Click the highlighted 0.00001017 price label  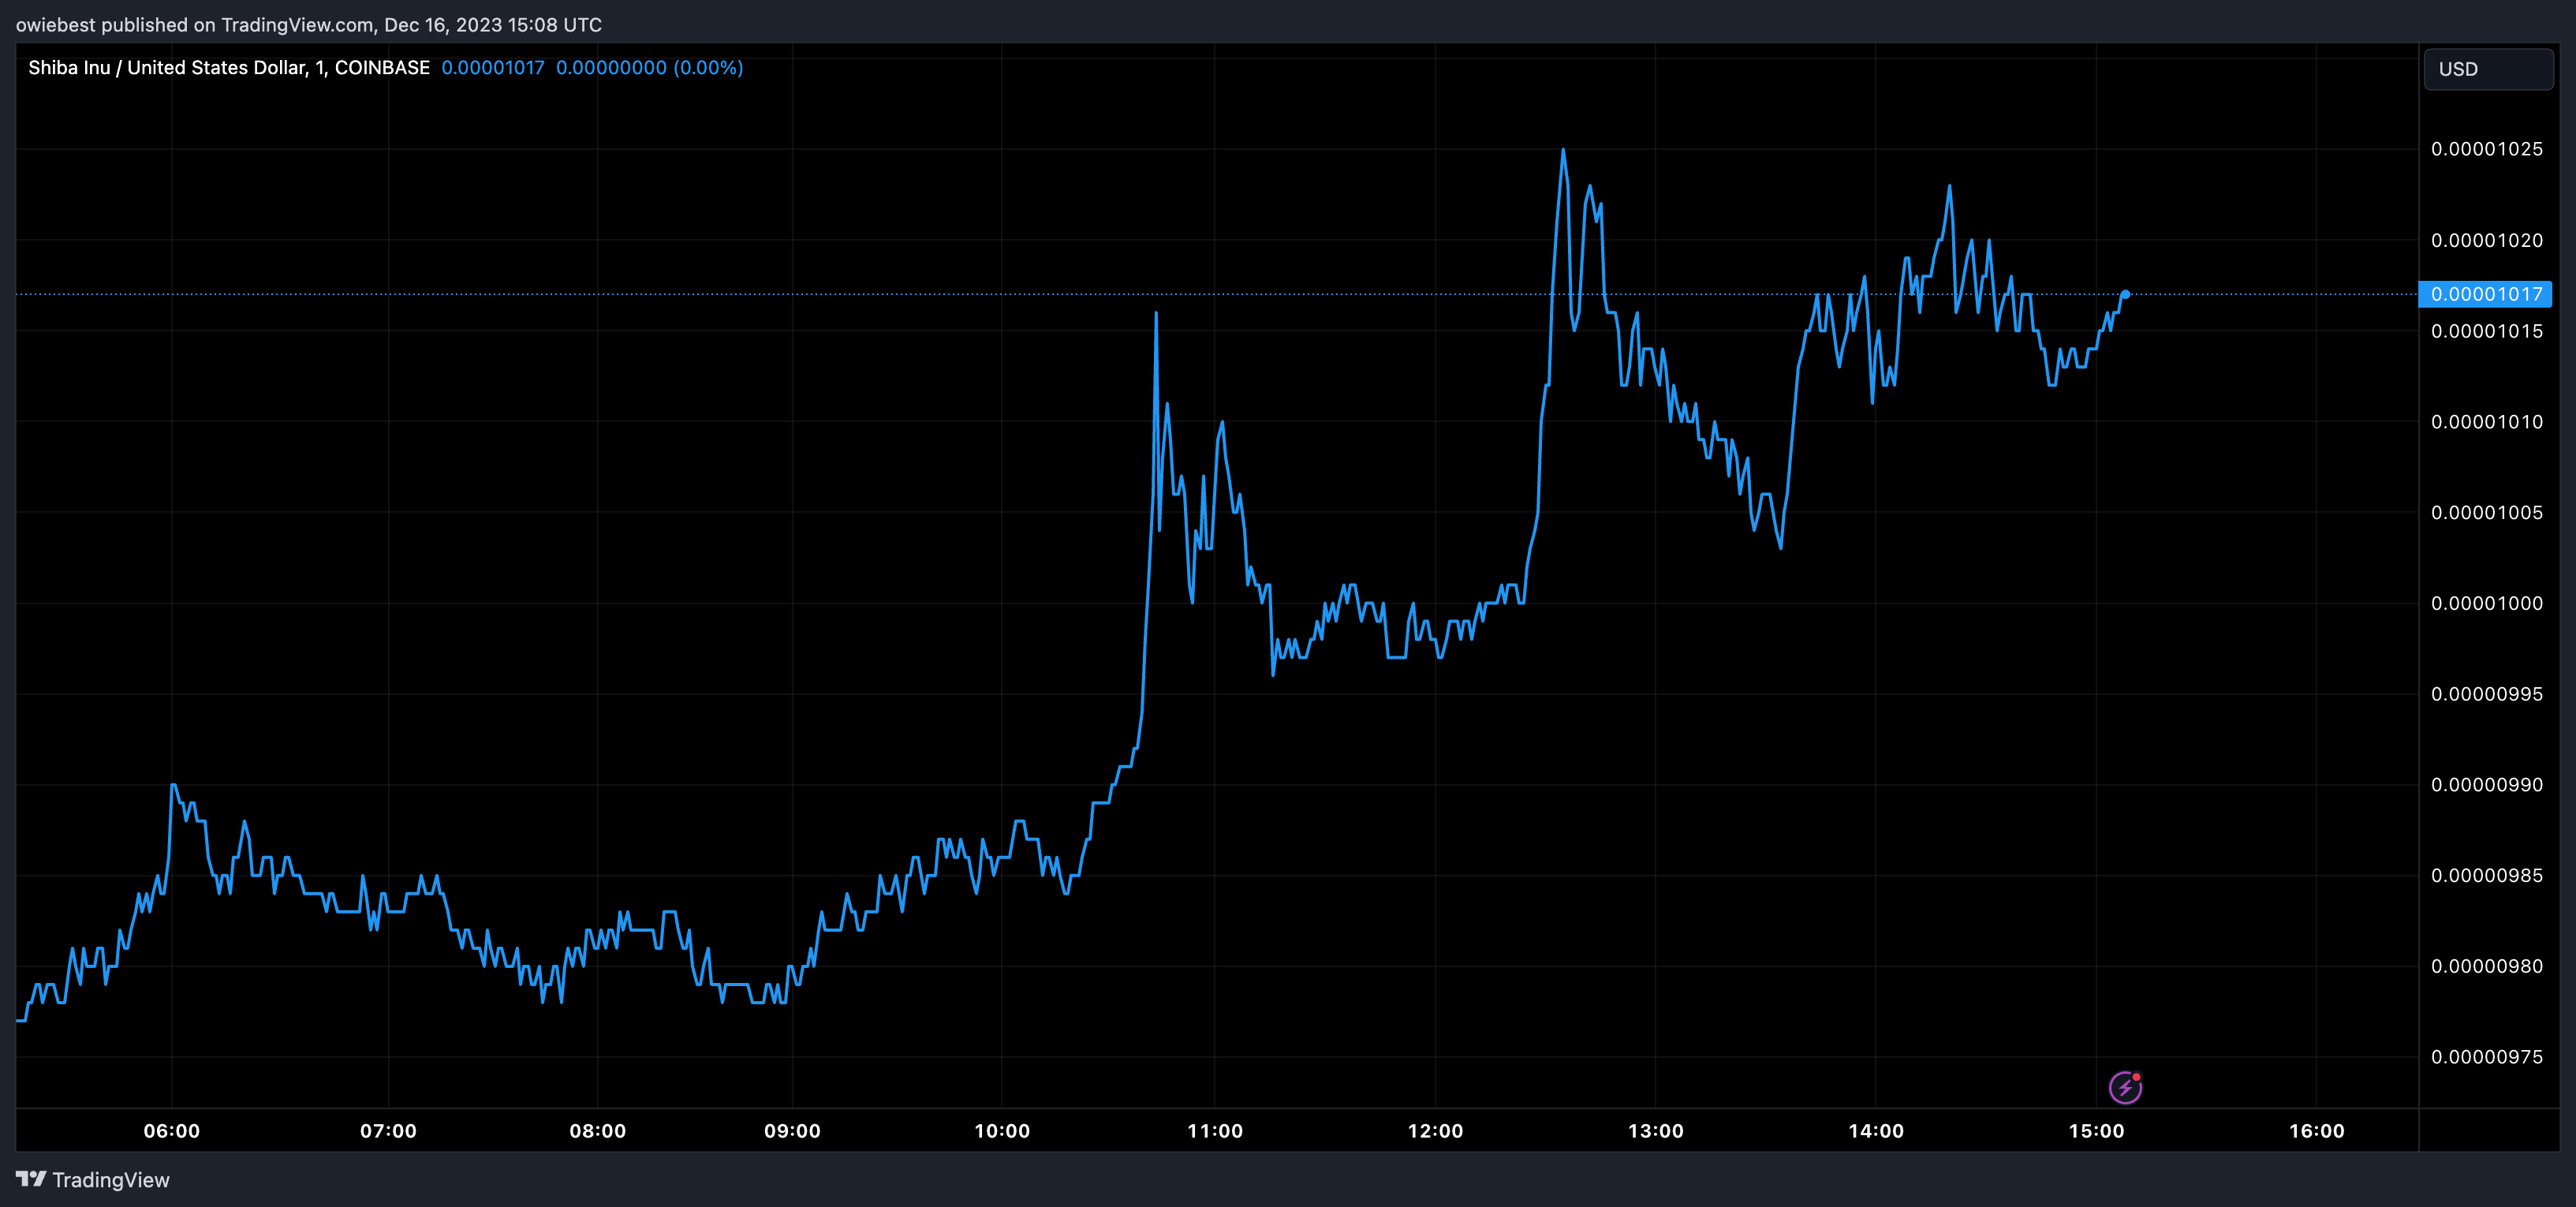point(2485,294)
